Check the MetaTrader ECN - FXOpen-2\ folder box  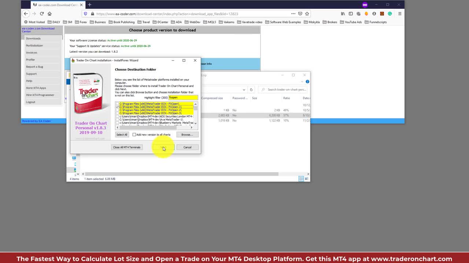tap(117, 110)
